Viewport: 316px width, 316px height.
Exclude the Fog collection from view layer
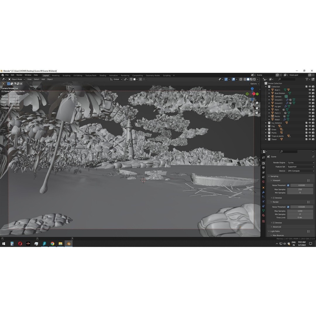pos(306,126)
